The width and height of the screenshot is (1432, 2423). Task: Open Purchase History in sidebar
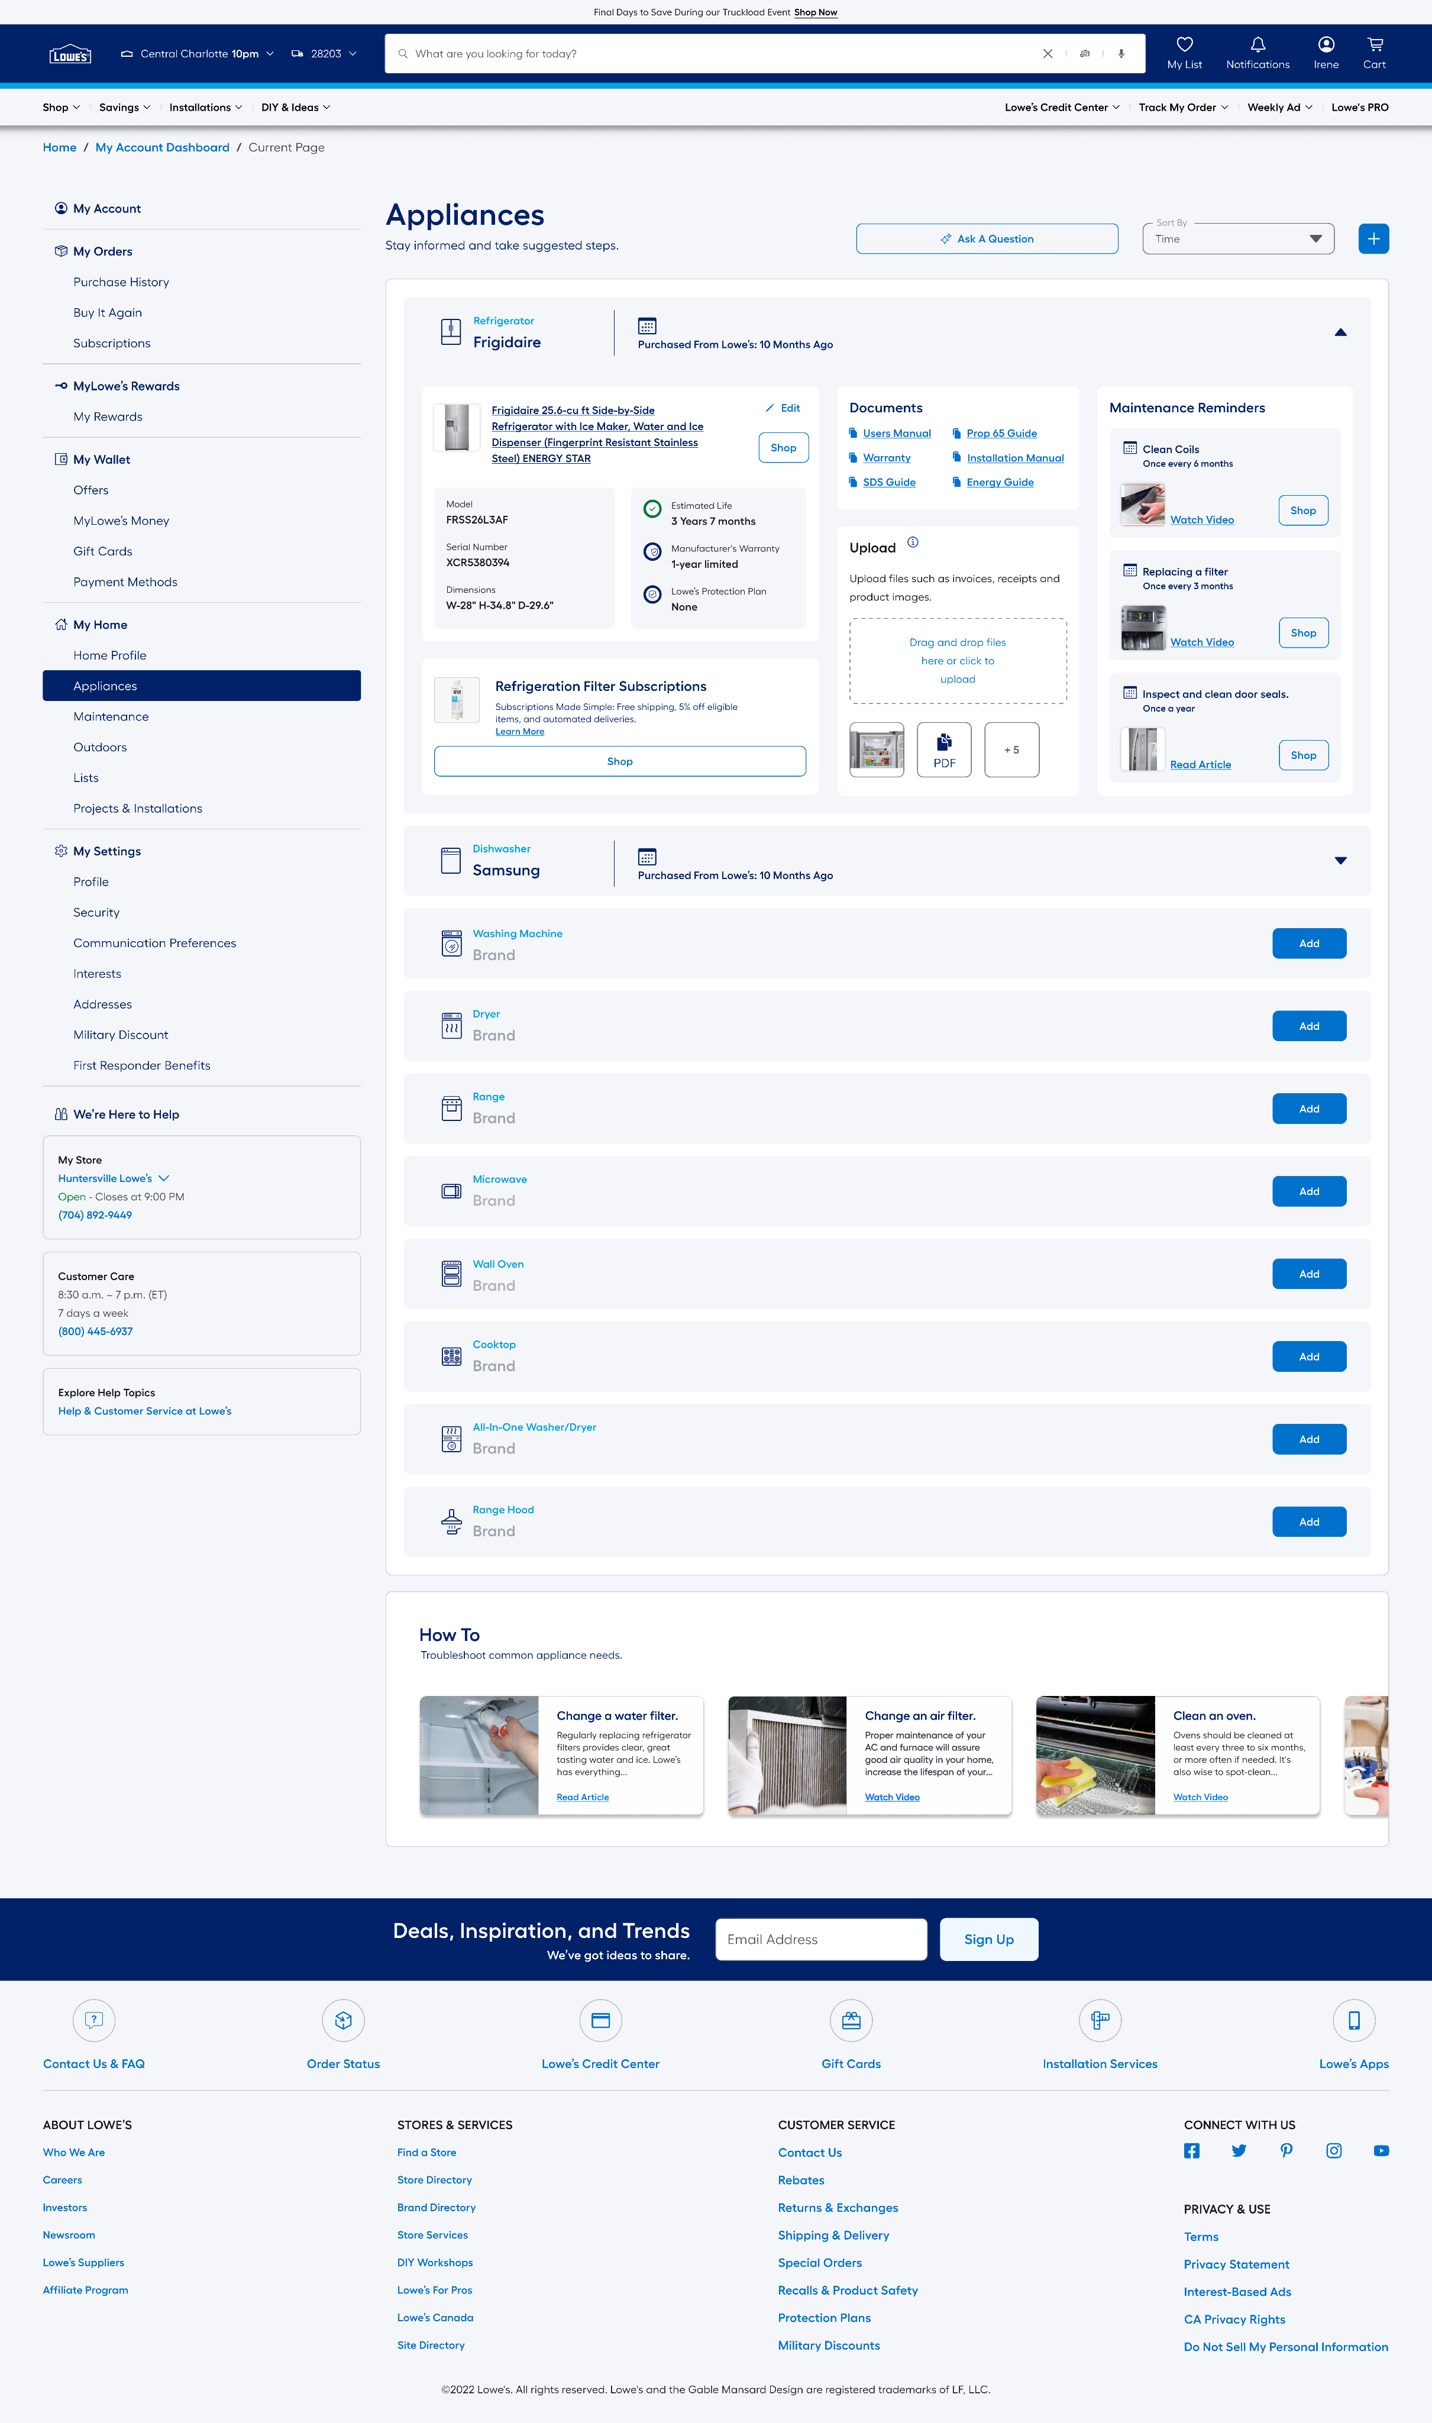(x=122, y=282)
